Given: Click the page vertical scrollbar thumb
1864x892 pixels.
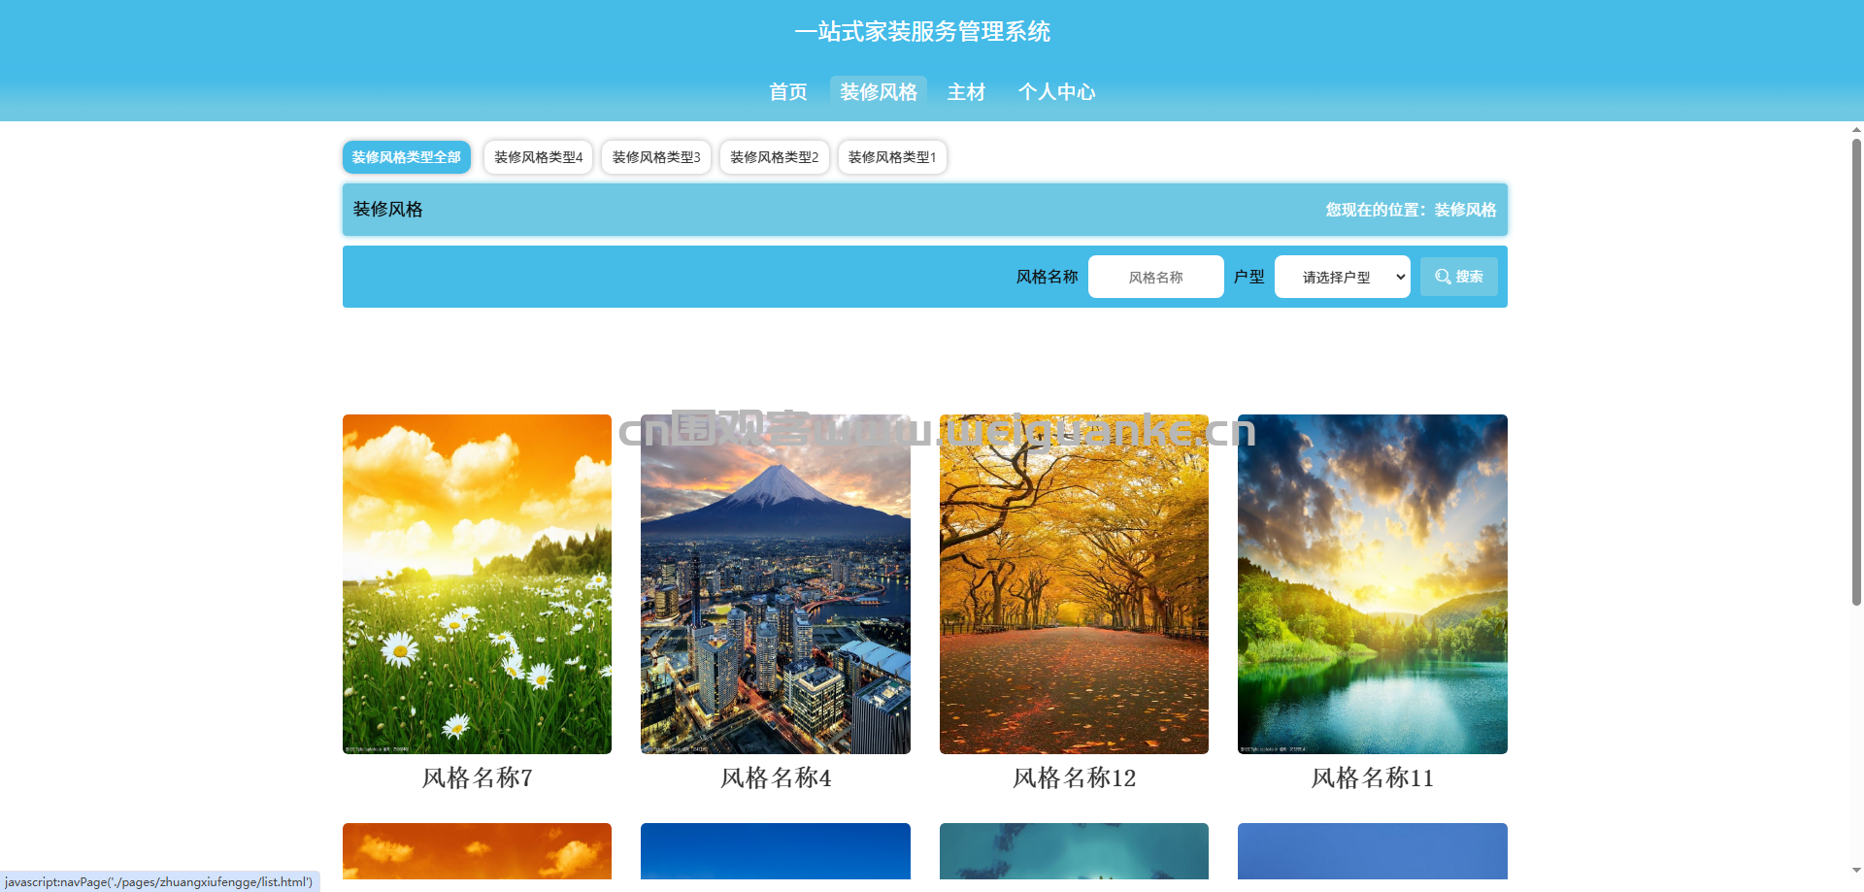Looking at the screenshot, I should point(1856,373).
